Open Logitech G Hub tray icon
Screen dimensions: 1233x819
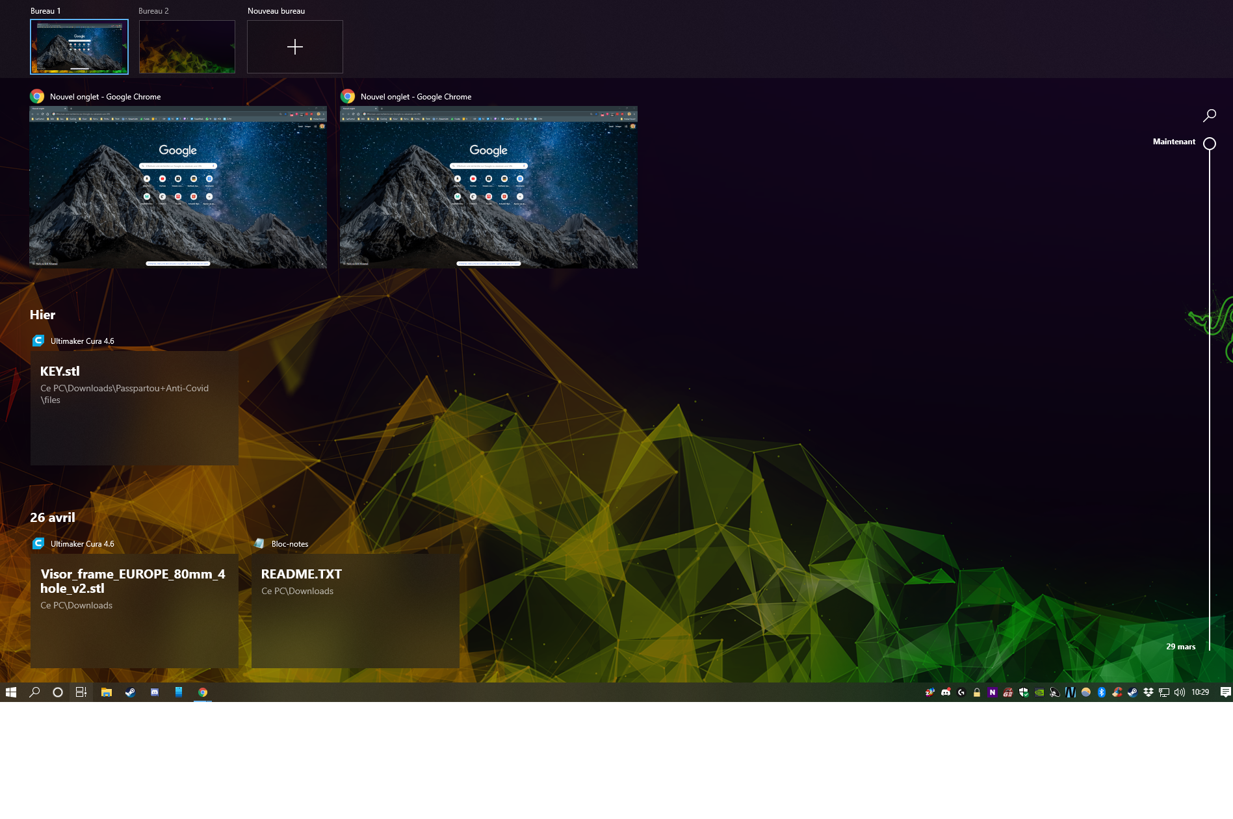point(961,692)
